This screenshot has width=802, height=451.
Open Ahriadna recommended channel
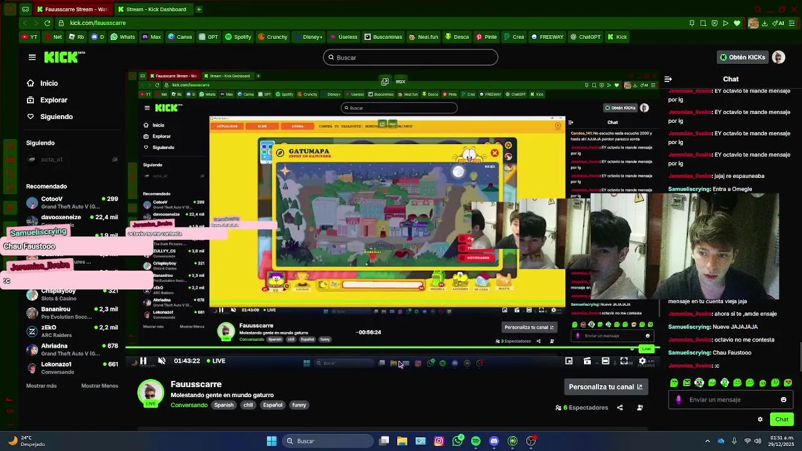point(72,350)
